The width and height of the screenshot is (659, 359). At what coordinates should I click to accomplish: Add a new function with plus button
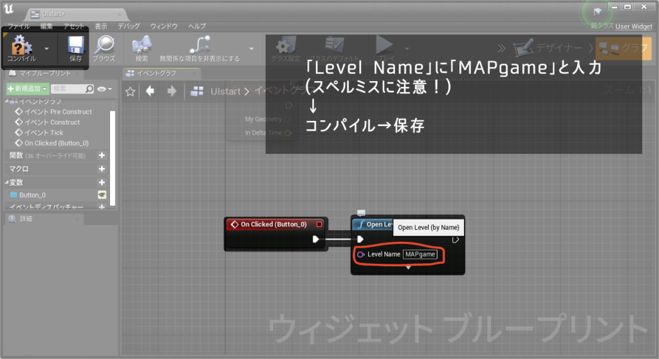pos(102,156)
